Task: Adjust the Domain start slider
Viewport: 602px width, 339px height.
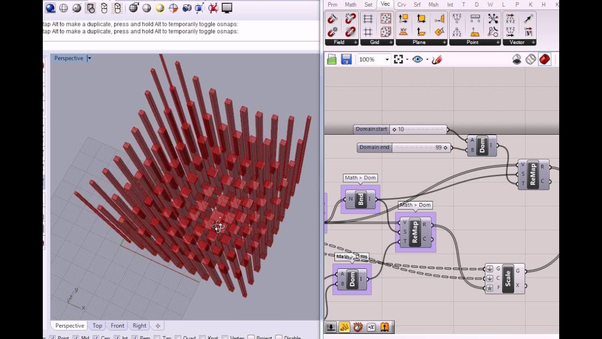Action: [401, 129]
